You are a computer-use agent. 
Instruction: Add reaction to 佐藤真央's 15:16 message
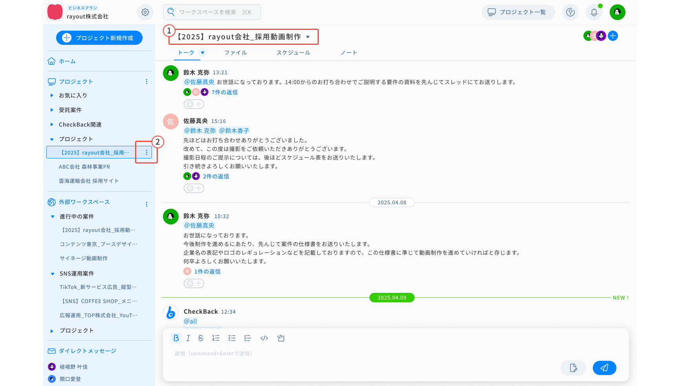pyautogui.click(x=194, y=188)
